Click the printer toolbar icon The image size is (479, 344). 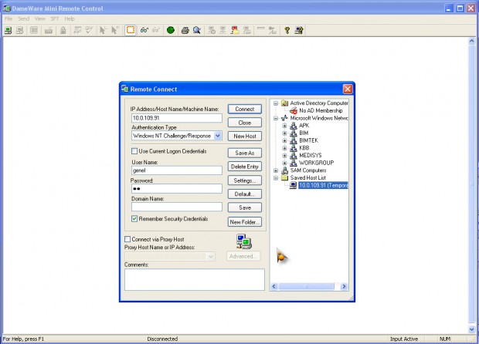pyautogui.click(x=185, y=30)
